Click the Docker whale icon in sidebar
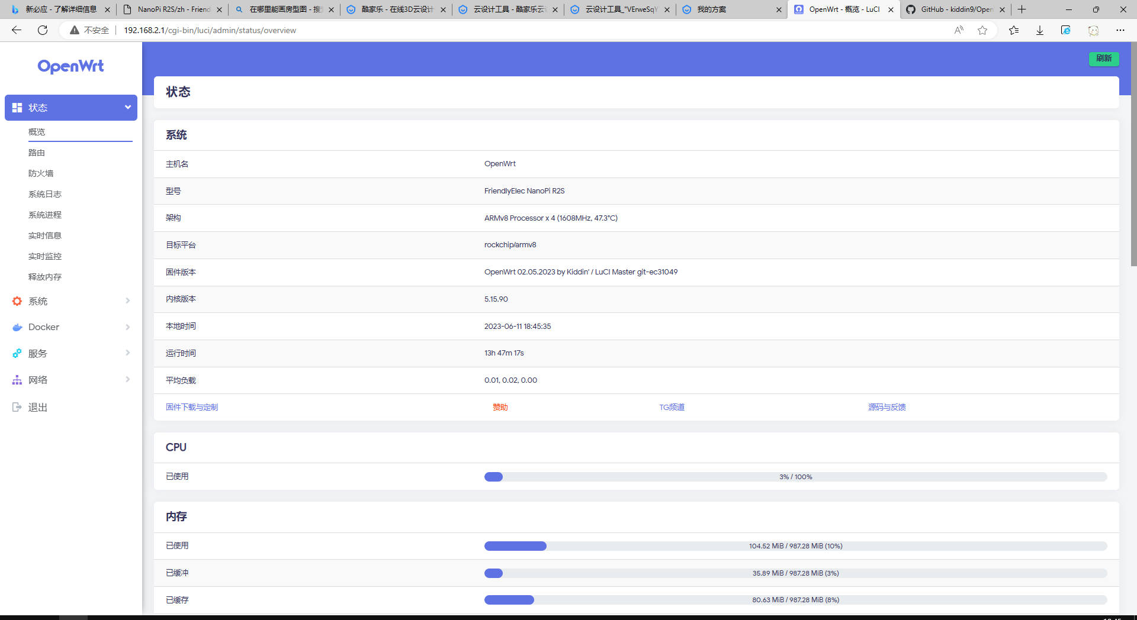The image size is (1137, 620). [17, 327]
